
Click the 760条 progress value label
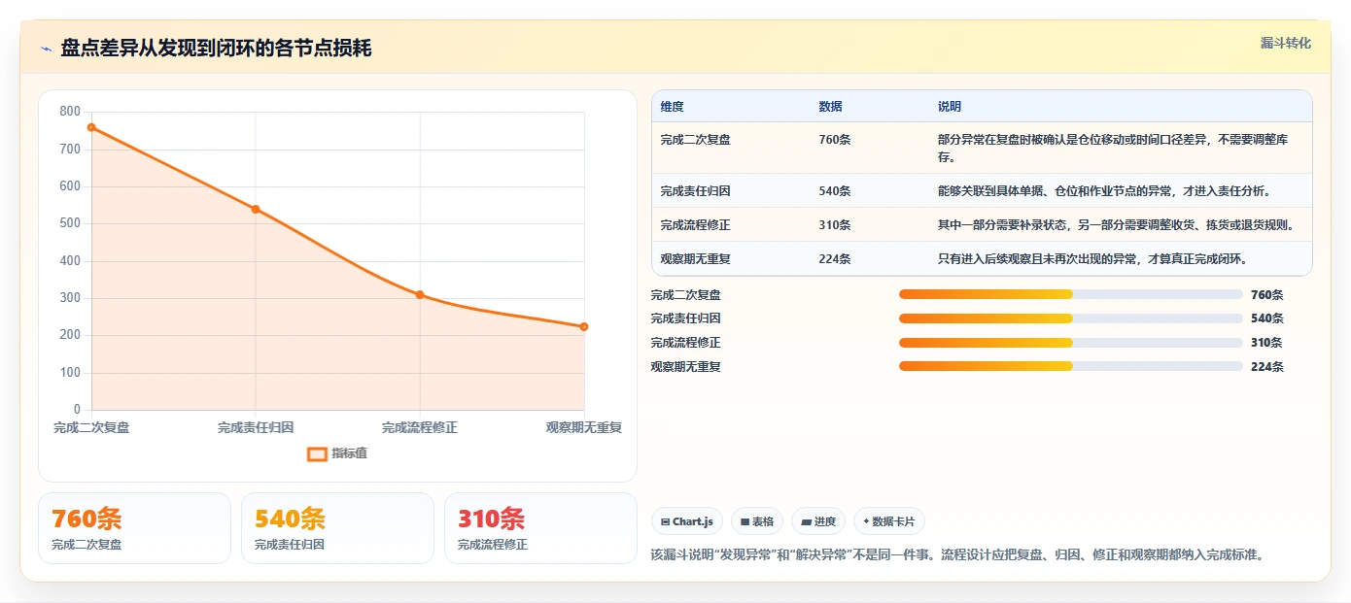tap(1266, 294)
